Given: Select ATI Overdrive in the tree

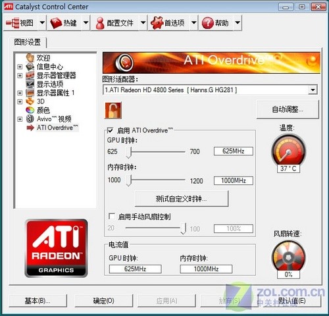Looking at the screenshot, I should point(57,128).
